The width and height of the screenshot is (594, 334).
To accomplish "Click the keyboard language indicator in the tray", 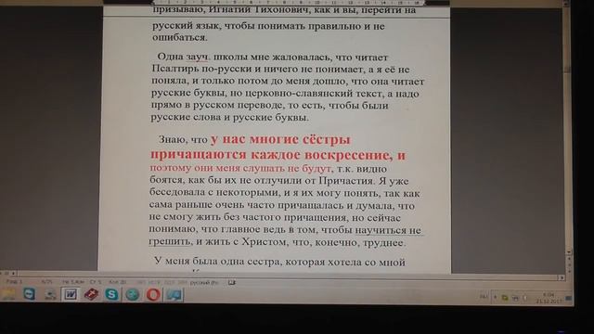I will (484, 297).
